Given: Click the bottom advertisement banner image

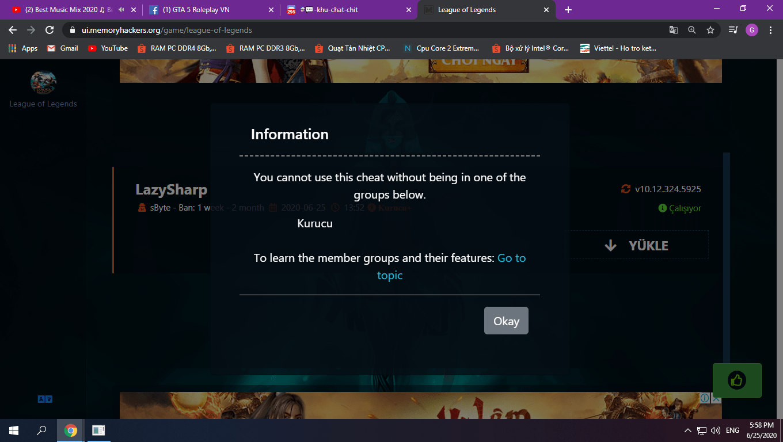Looking at the screenshot, I should (420, 406).
